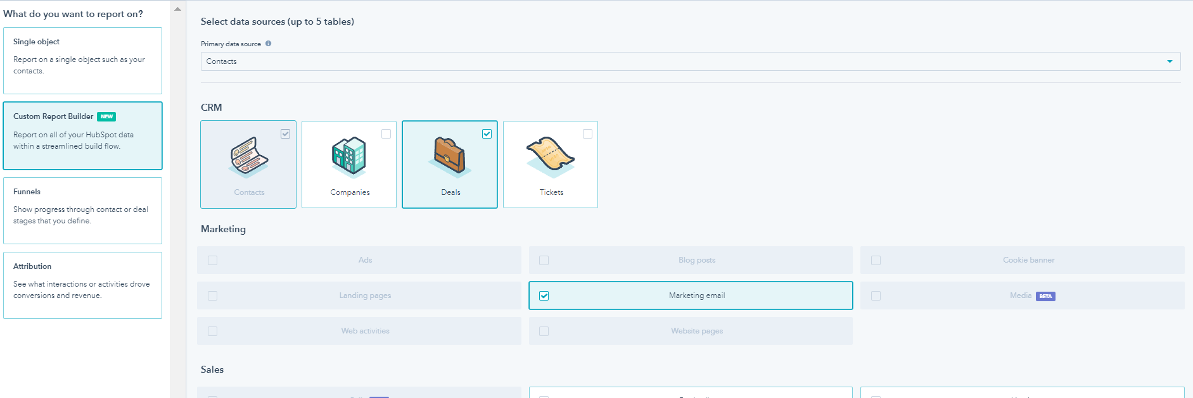
Task: Choose the Funnels report type
Action: click(82, 211)
